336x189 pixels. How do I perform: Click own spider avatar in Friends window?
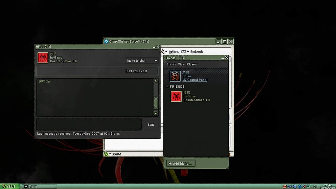point(175,76)
